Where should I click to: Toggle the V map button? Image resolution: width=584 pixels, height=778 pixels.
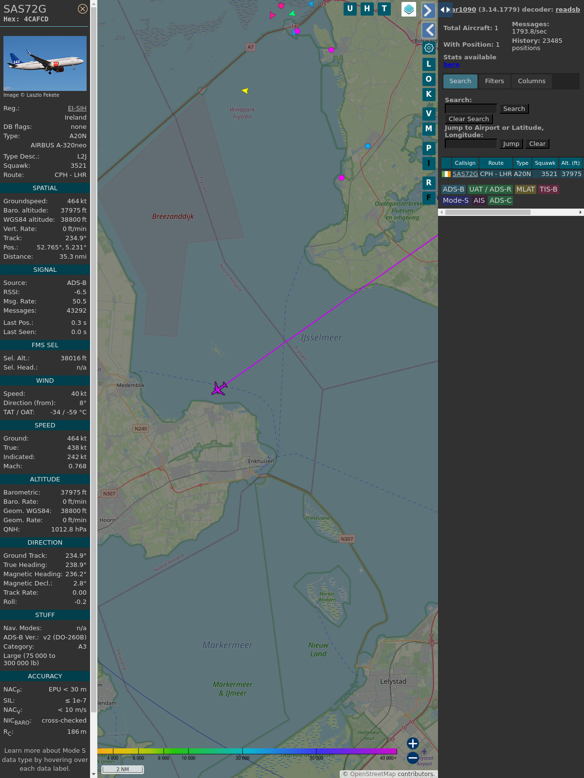(x=429, y=114)
